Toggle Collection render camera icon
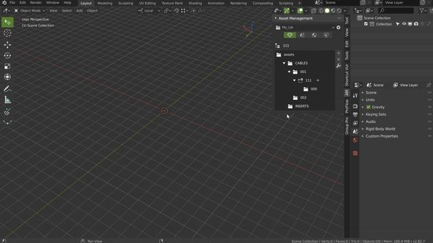Screen dimensions: 433x243 pos(416,24)
